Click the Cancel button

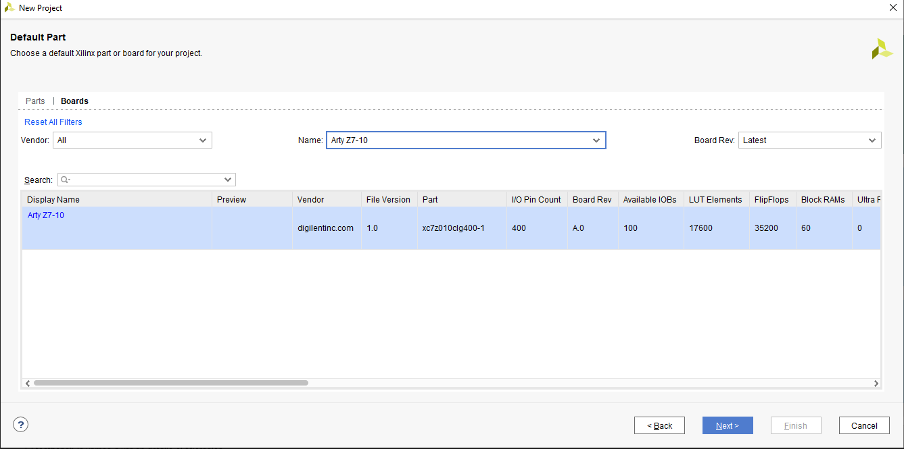tap(864, 425)
